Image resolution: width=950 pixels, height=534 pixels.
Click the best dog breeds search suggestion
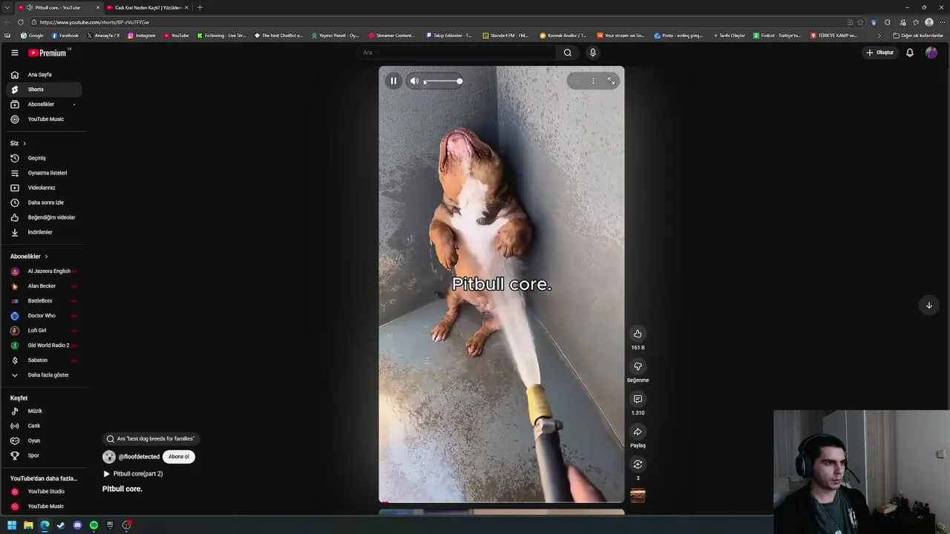click(151, 439)
